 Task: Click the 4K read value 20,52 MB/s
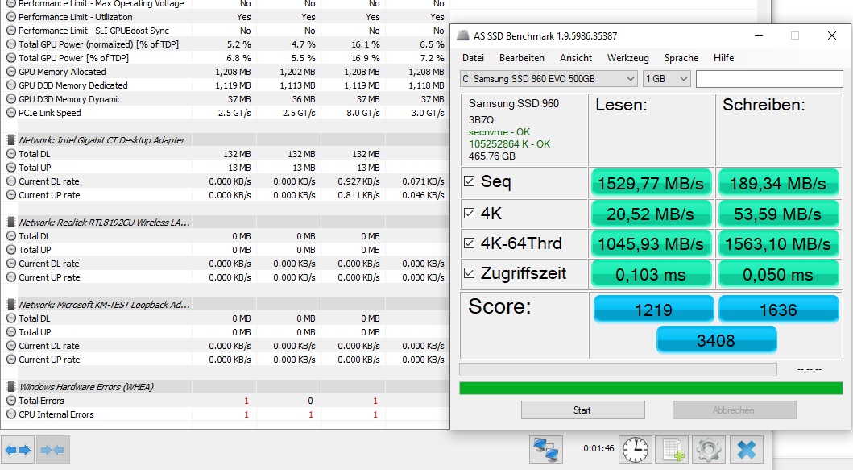coord(651,214)
